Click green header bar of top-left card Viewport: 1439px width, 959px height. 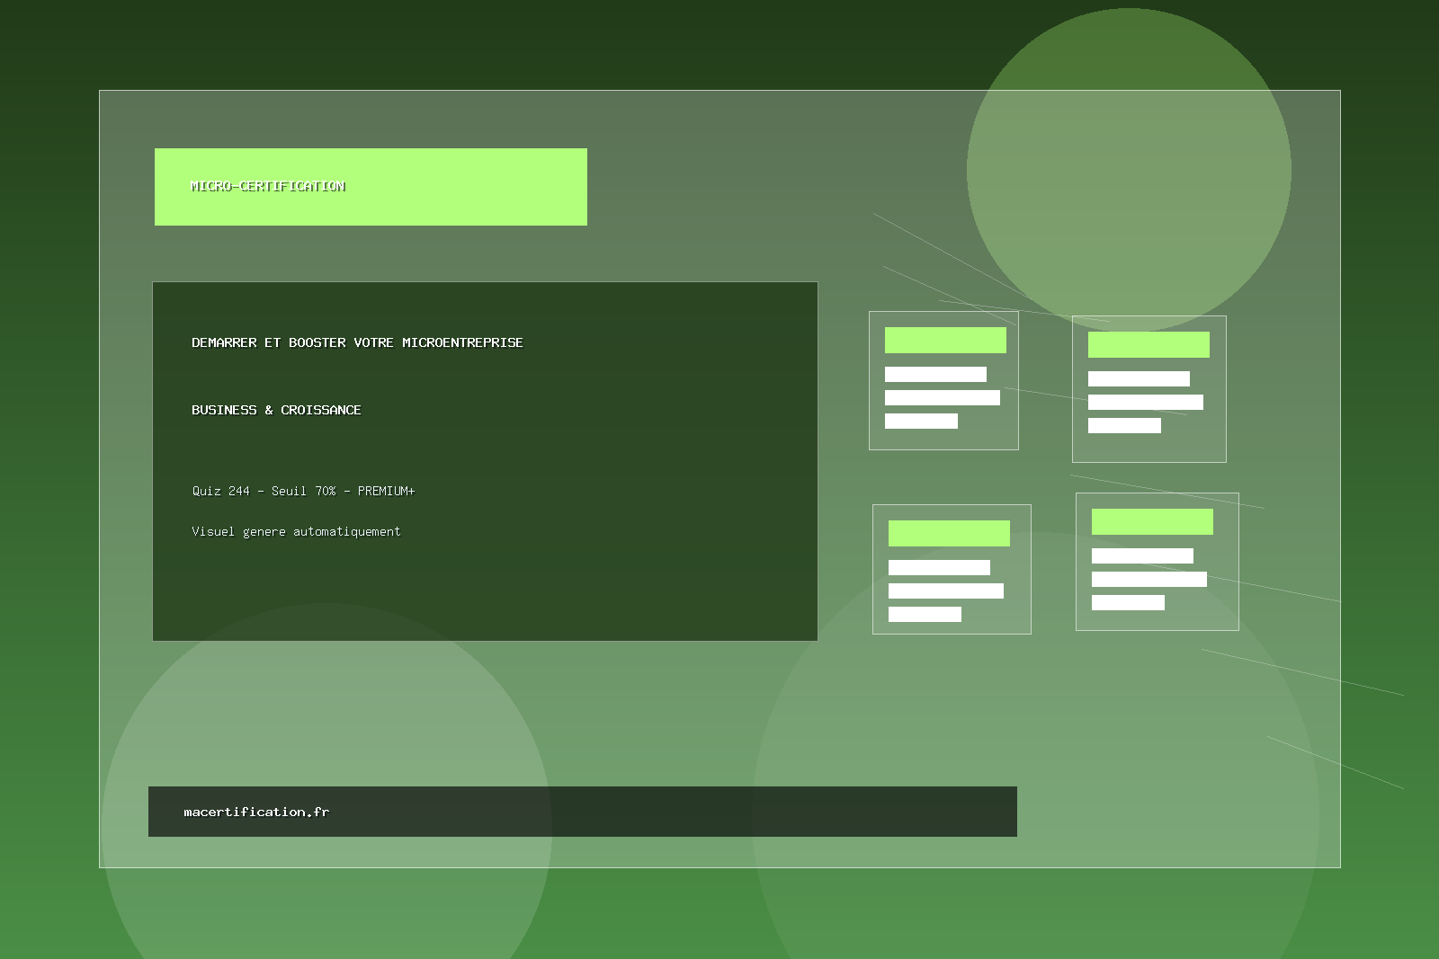click(945, 340)
